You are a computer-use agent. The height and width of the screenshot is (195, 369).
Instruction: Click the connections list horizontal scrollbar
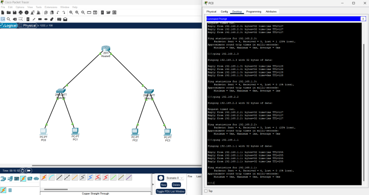tap(56, 189)
